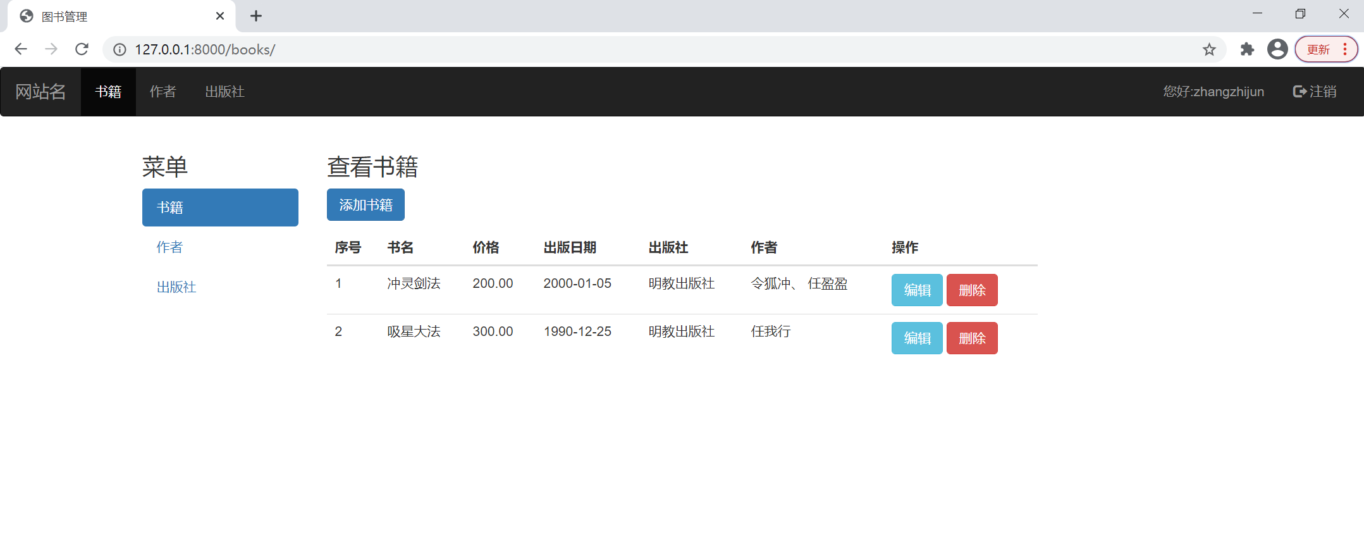
Task: Click the 书名 column header
Action: click(x=400, y=247)
